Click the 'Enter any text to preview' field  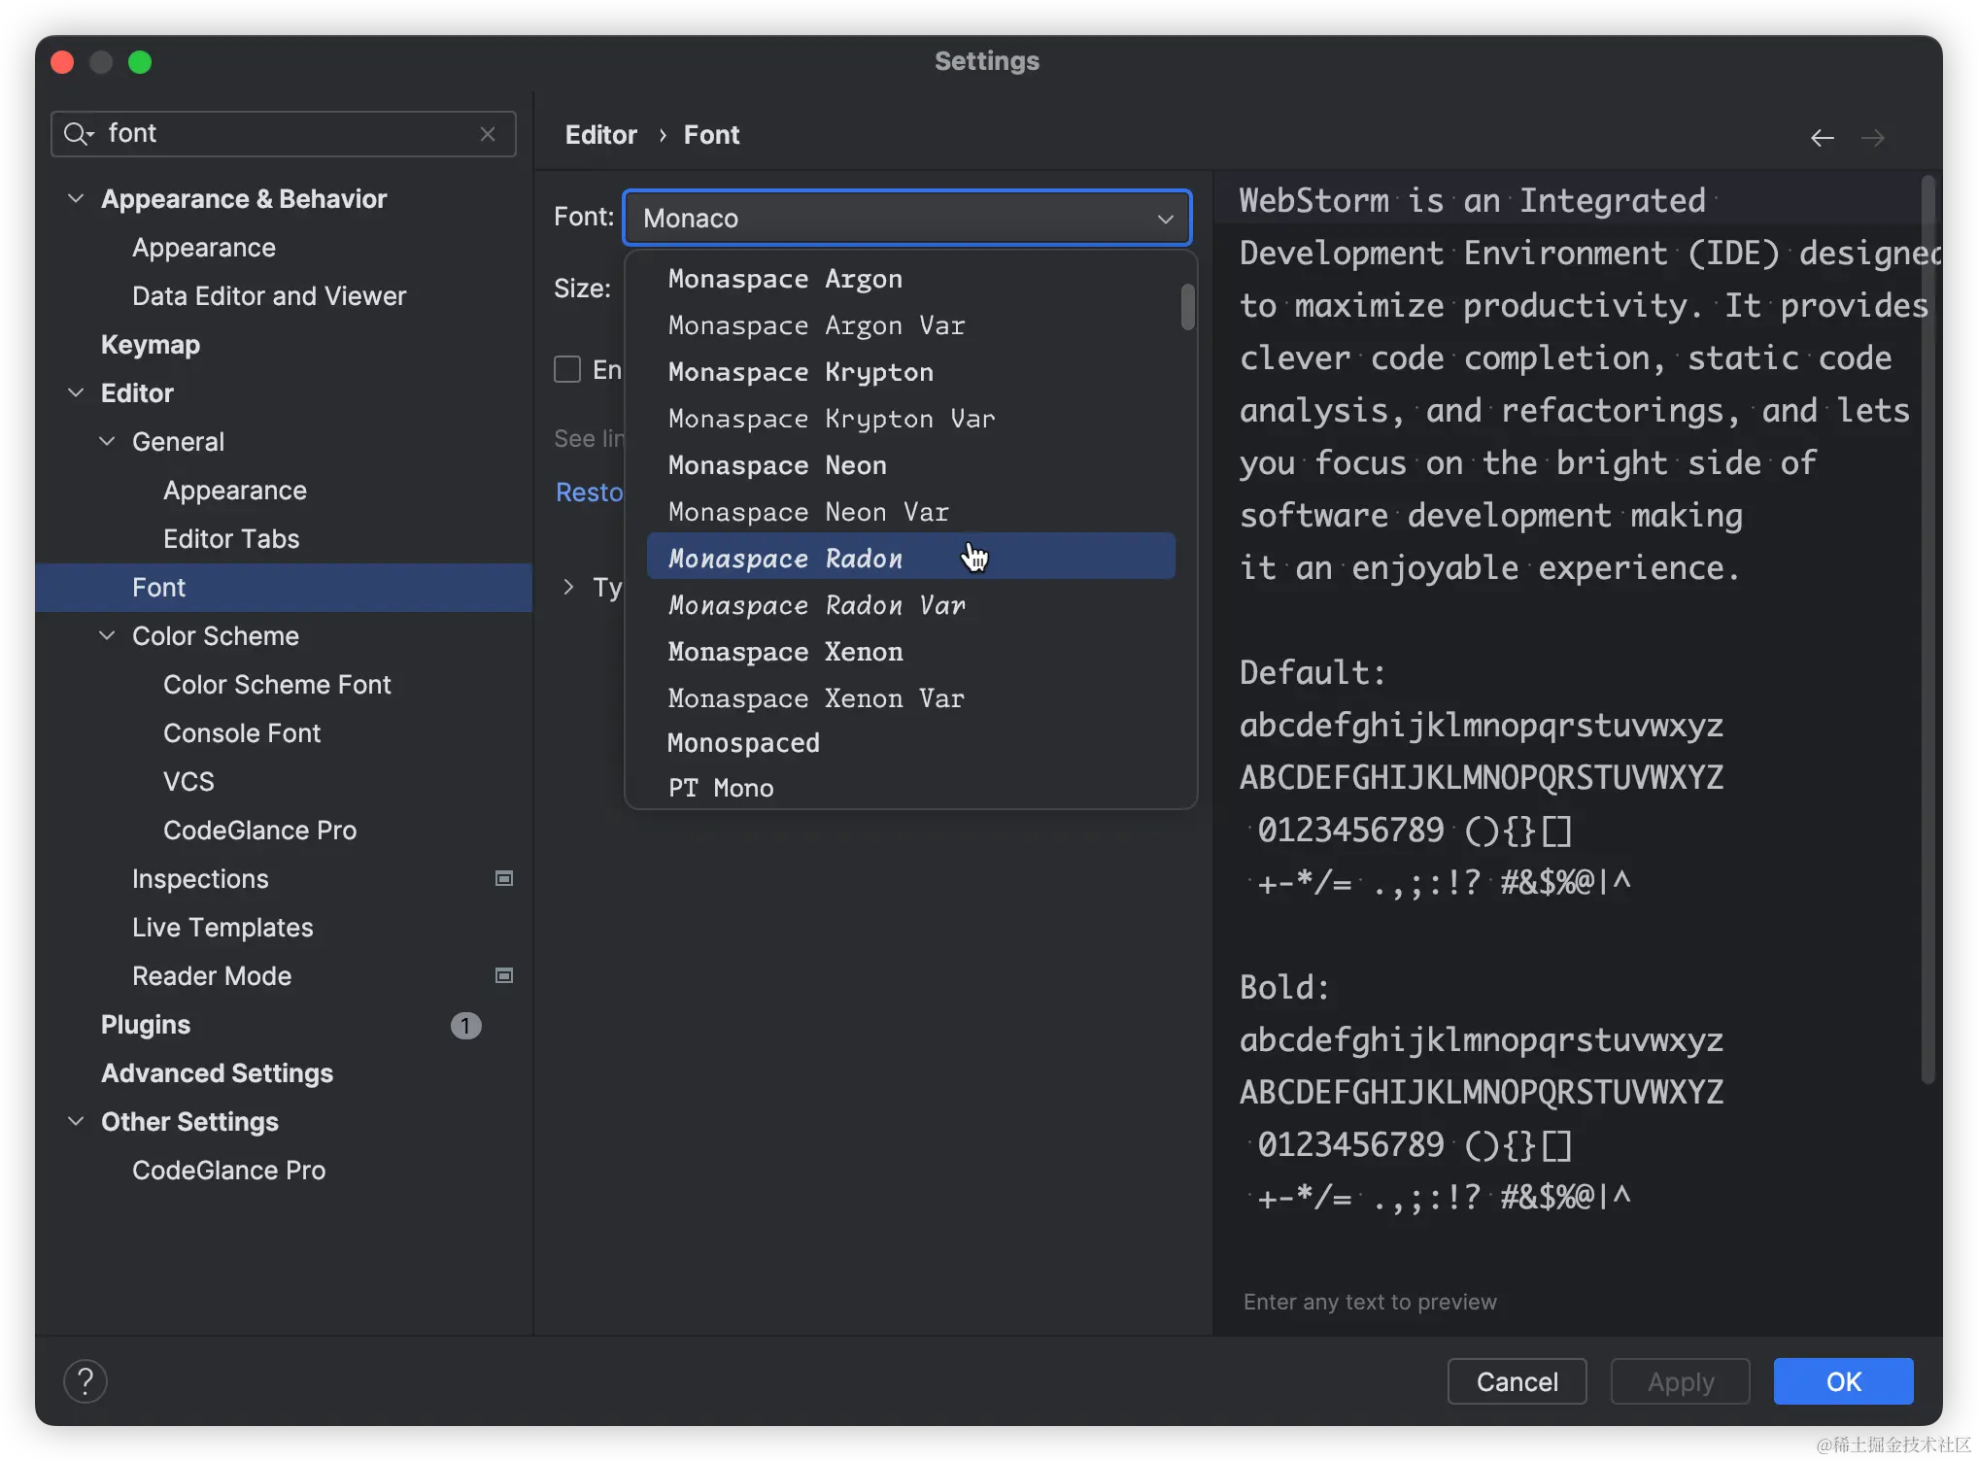coord(1370,1302)
